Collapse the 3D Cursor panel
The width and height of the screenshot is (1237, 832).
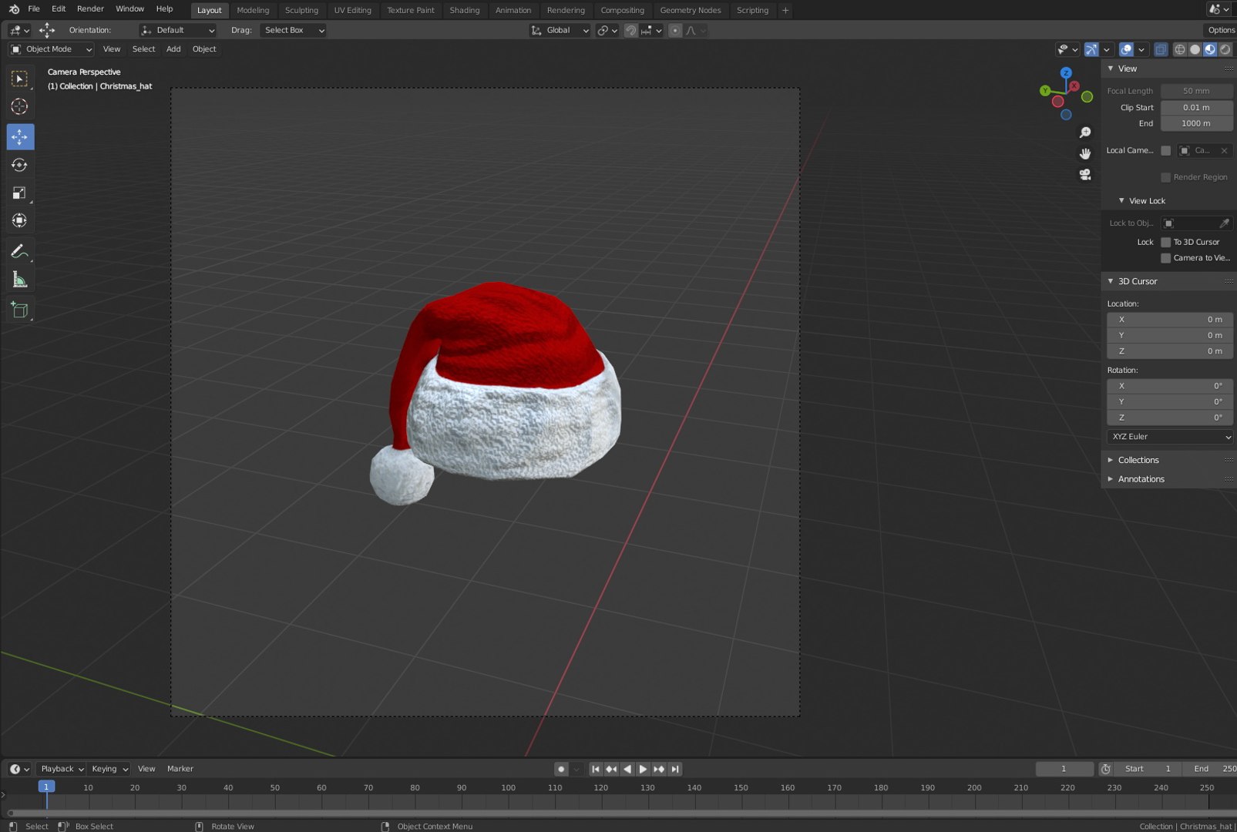1137,281
